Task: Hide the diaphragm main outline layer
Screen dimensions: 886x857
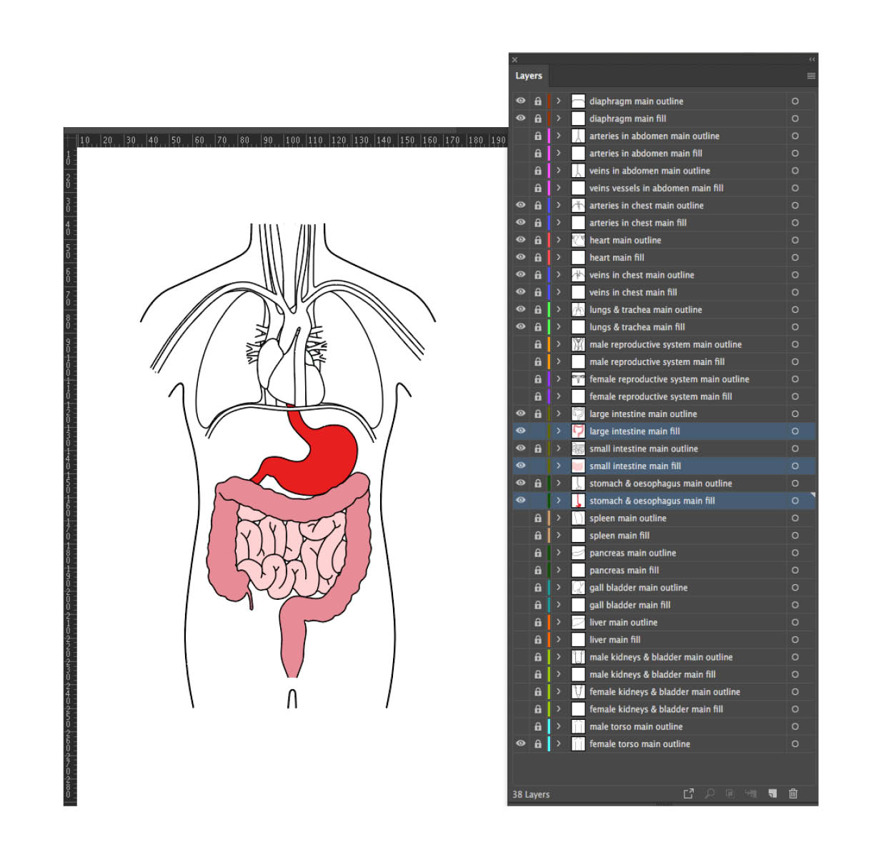Action: (x=521, y=101)
